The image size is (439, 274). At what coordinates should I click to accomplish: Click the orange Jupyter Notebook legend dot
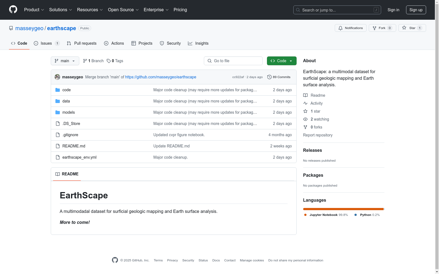305,215
